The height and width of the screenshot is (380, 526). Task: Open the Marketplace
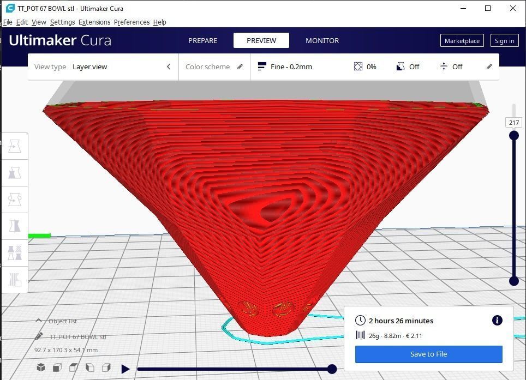462,40
